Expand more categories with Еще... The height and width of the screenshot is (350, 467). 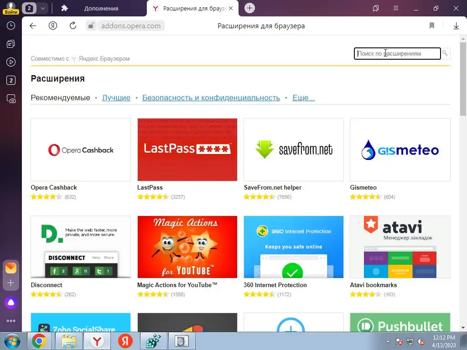point(303,98)
